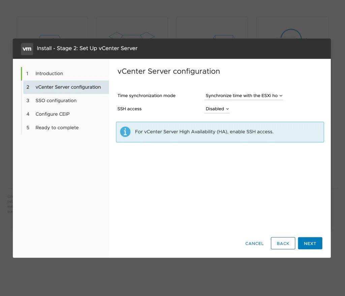Screen dimensions: 345x296
Task: Click the vCenter Server configuration page heading
Action: [x=168, y=71]
